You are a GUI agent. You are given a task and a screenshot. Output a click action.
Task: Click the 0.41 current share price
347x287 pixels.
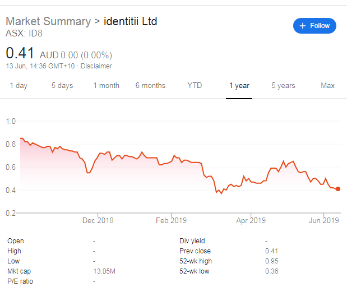coord(20,54)
